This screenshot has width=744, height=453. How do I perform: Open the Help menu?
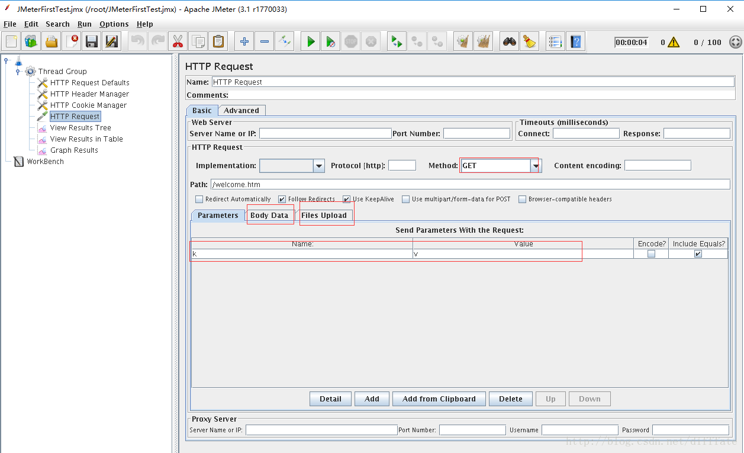[144, 24]
